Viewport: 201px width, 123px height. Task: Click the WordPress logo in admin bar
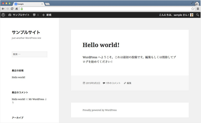pos(3,15)
